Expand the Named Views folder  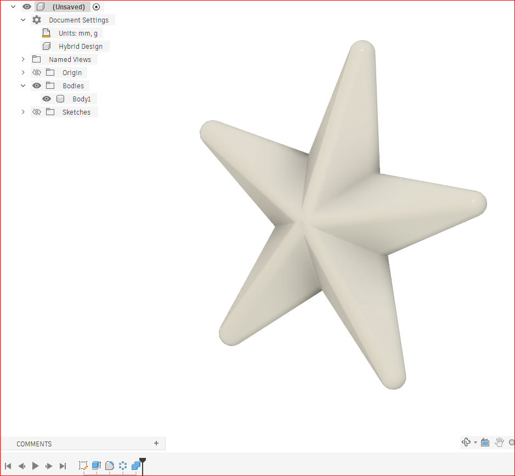[x=23, y=59]
